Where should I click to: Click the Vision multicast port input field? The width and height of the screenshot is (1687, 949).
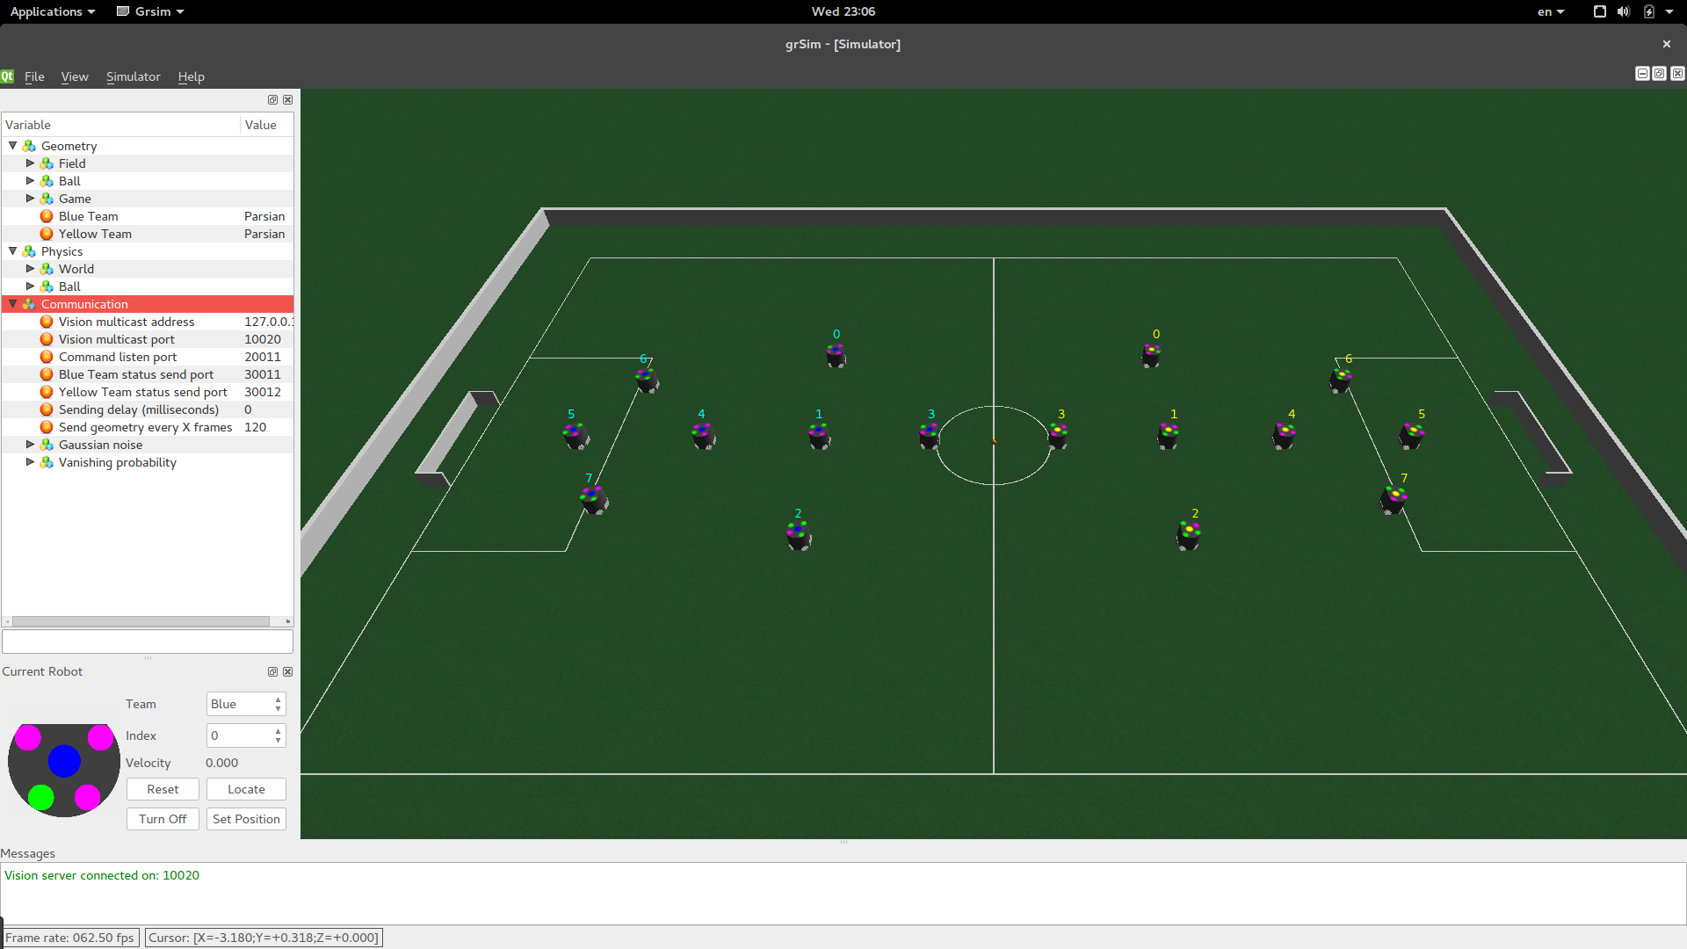[x=264, y=339]
